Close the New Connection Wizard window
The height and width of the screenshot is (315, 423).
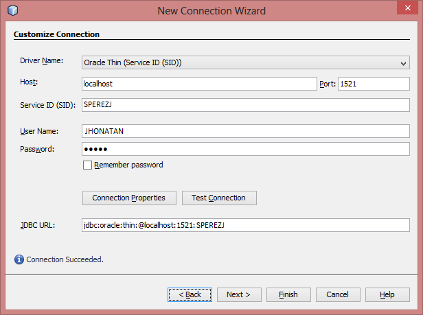408,8
